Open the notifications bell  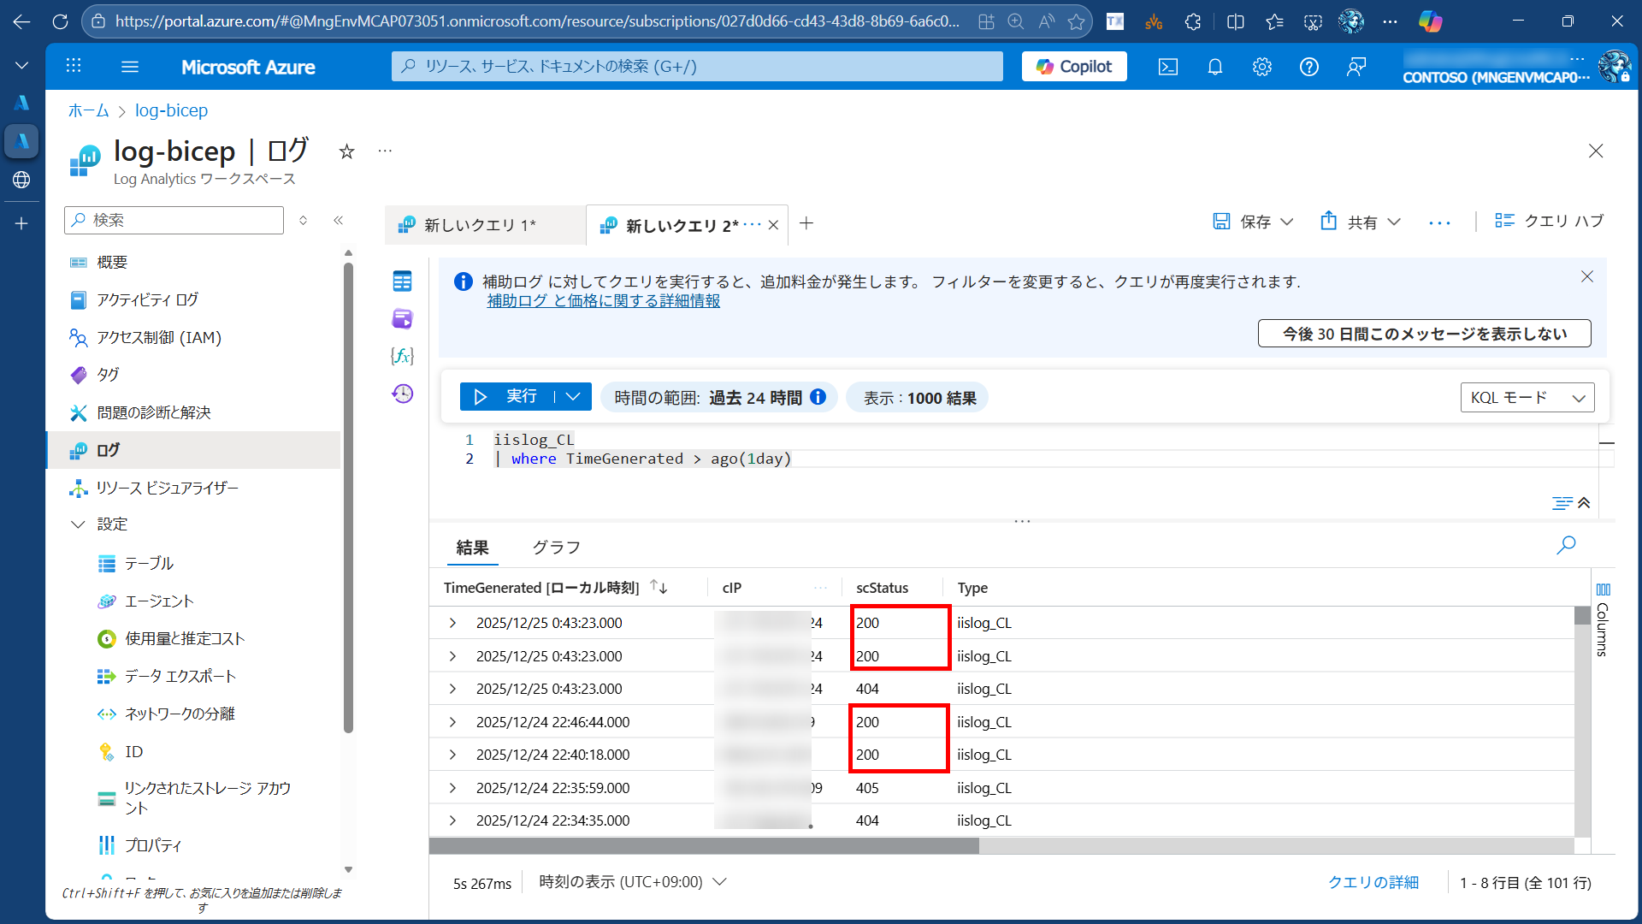pos(1214,67)
